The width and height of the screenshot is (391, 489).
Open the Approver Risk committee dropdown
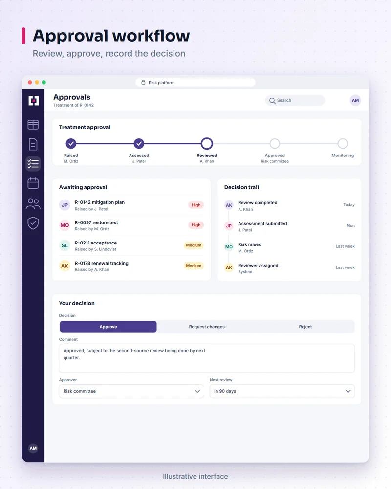pyautogui.click(x=131, y=391)
